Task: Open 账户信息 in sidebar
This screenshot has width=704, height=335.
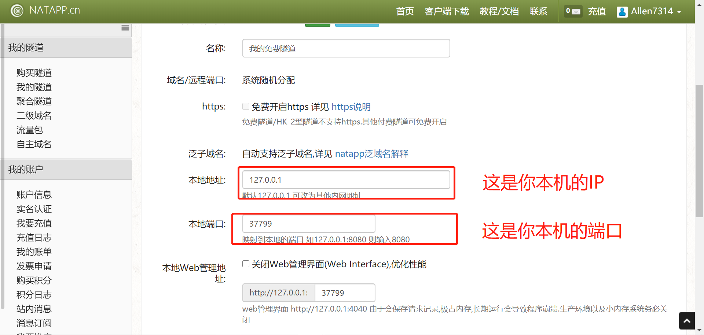Action: pos(34,195)
